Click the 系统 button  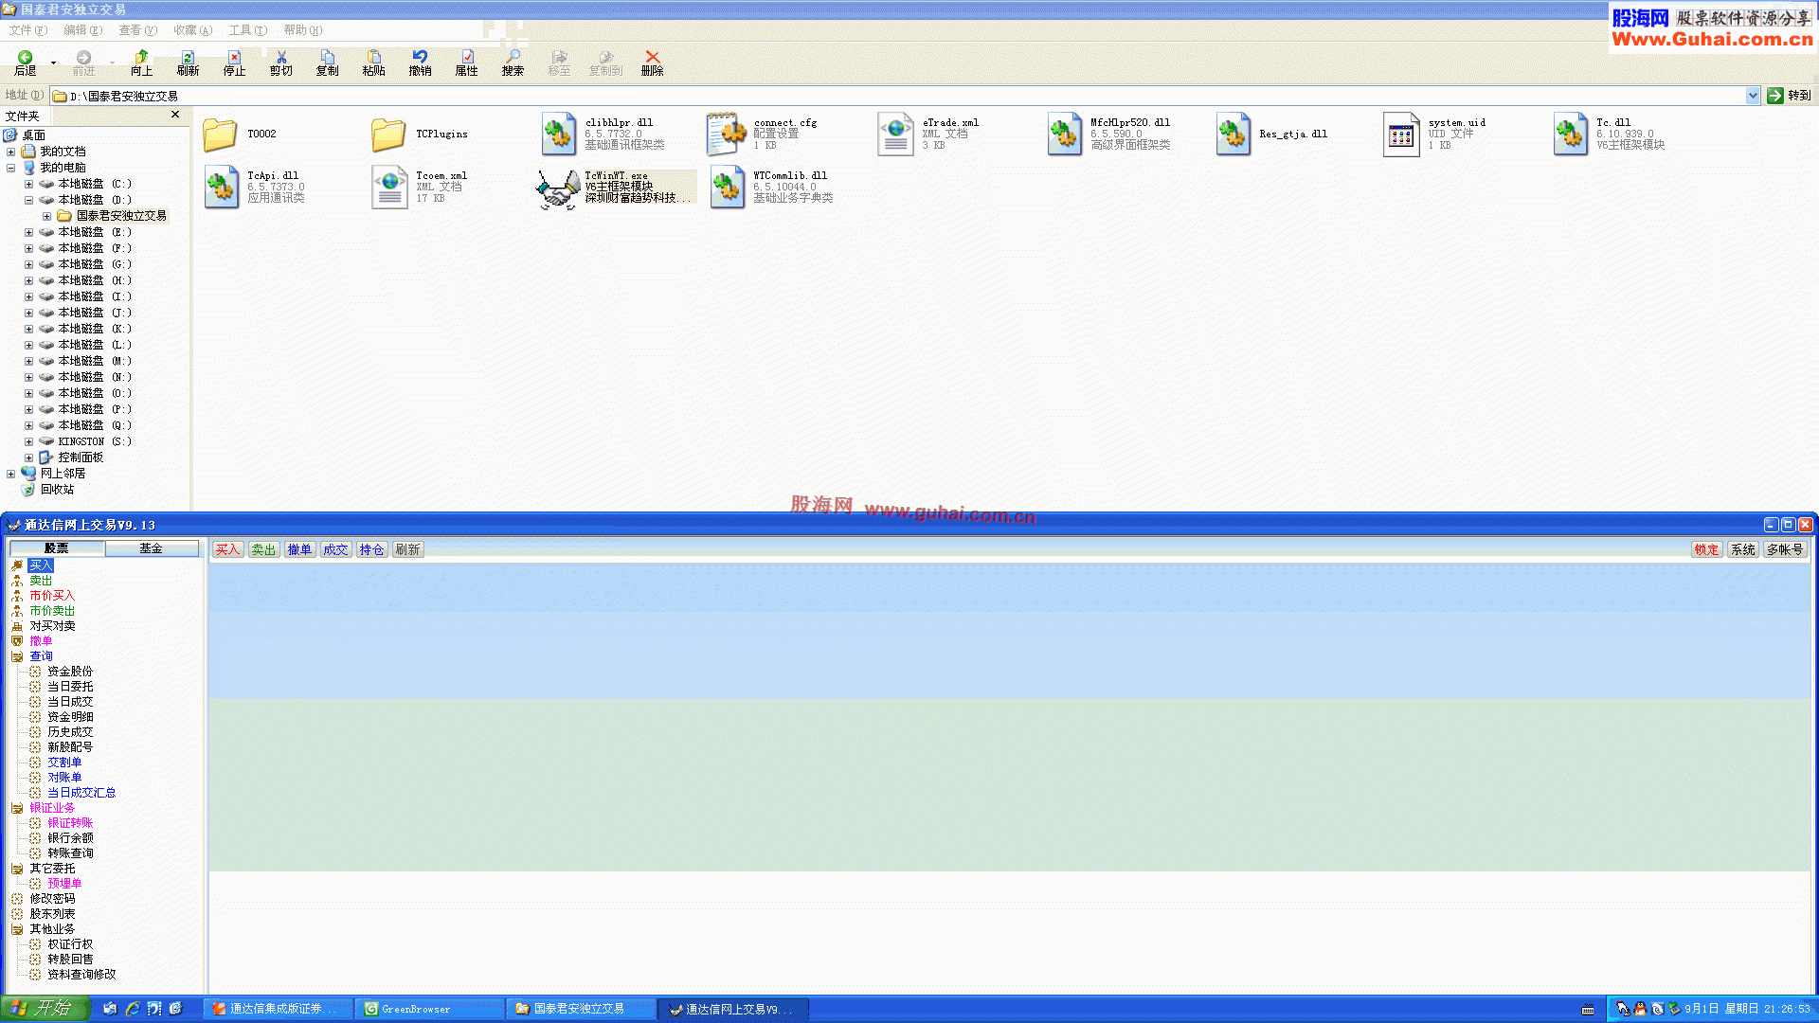1742,549
